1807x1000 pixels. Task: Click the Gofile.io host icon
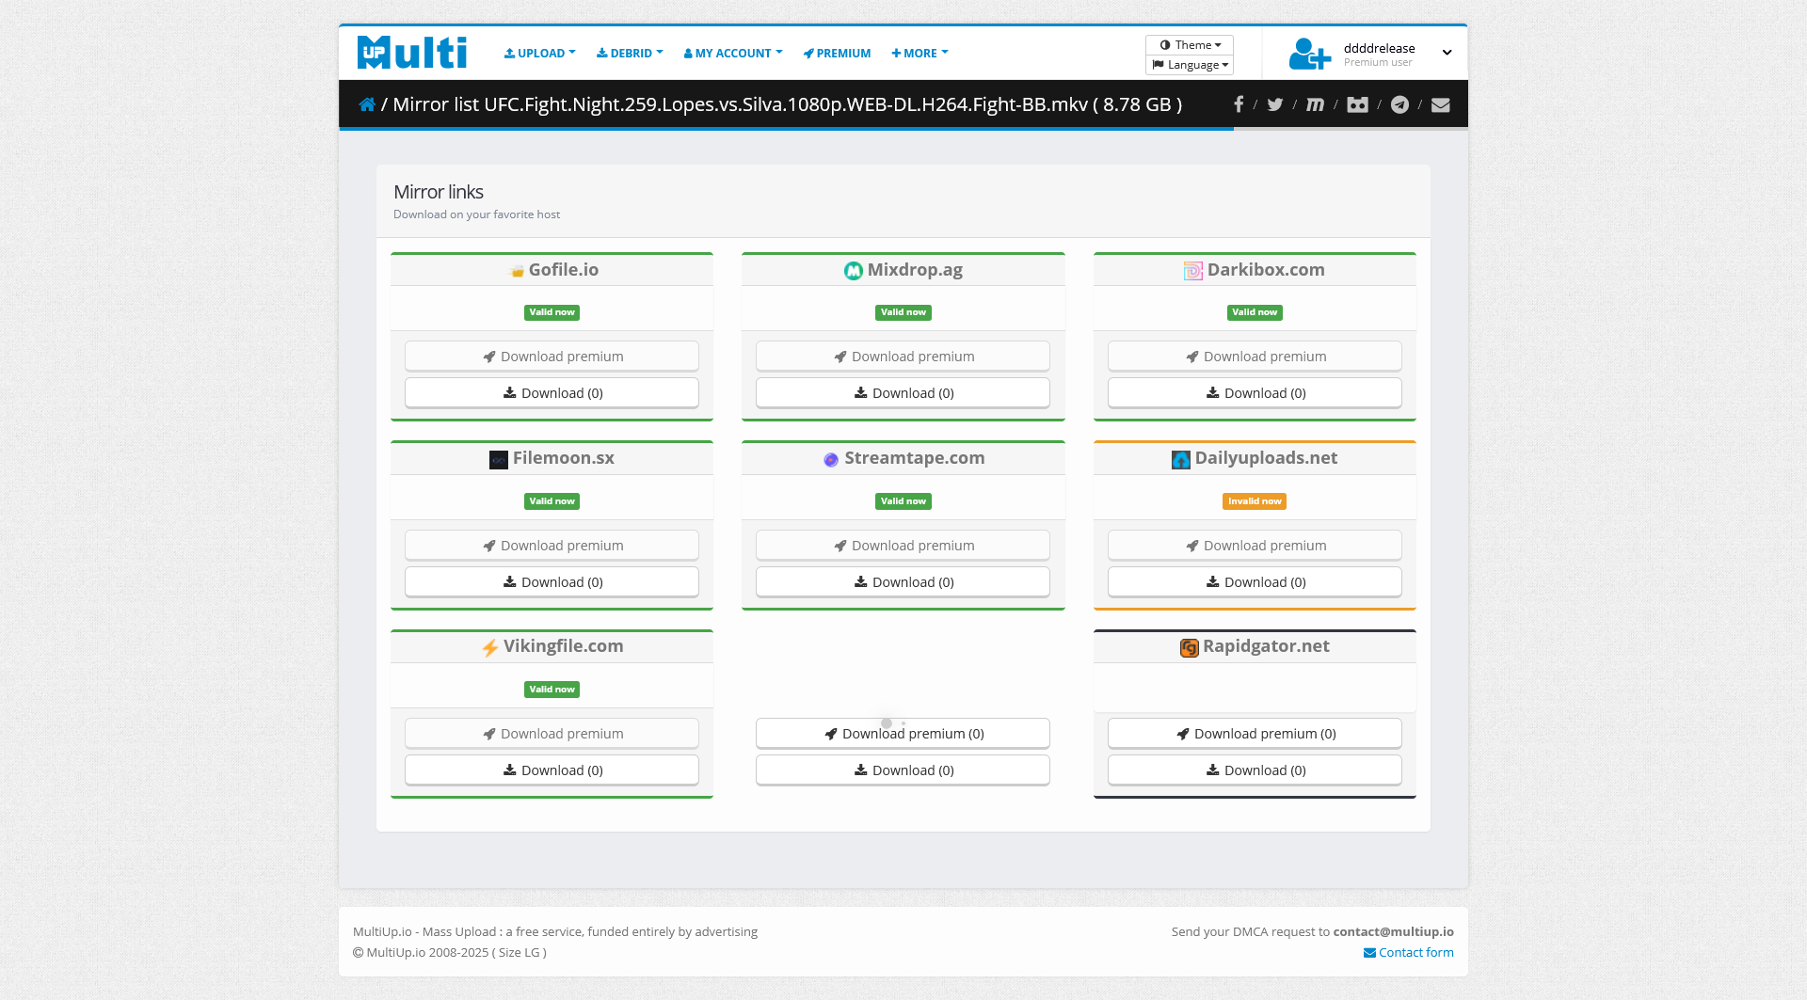coord(517,271)
